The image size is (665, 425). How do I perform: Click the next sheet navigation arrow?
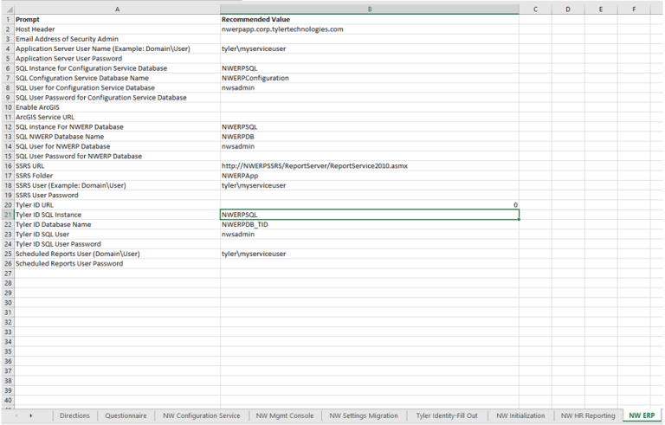click(32, 415)
